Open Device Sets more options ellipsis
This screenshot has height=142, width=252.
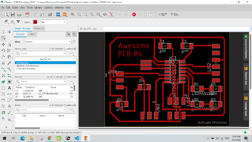click(72, 53)
